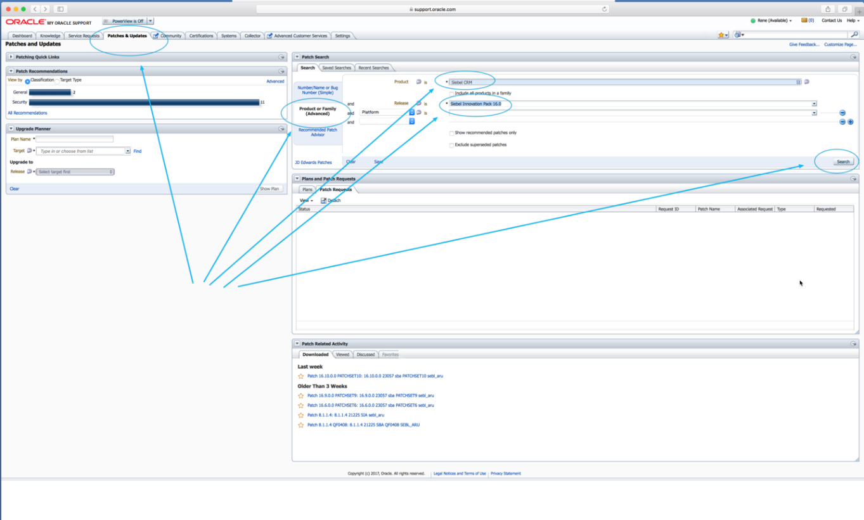Open the PowerView is Off dropdown arrow

pos(150,21)
